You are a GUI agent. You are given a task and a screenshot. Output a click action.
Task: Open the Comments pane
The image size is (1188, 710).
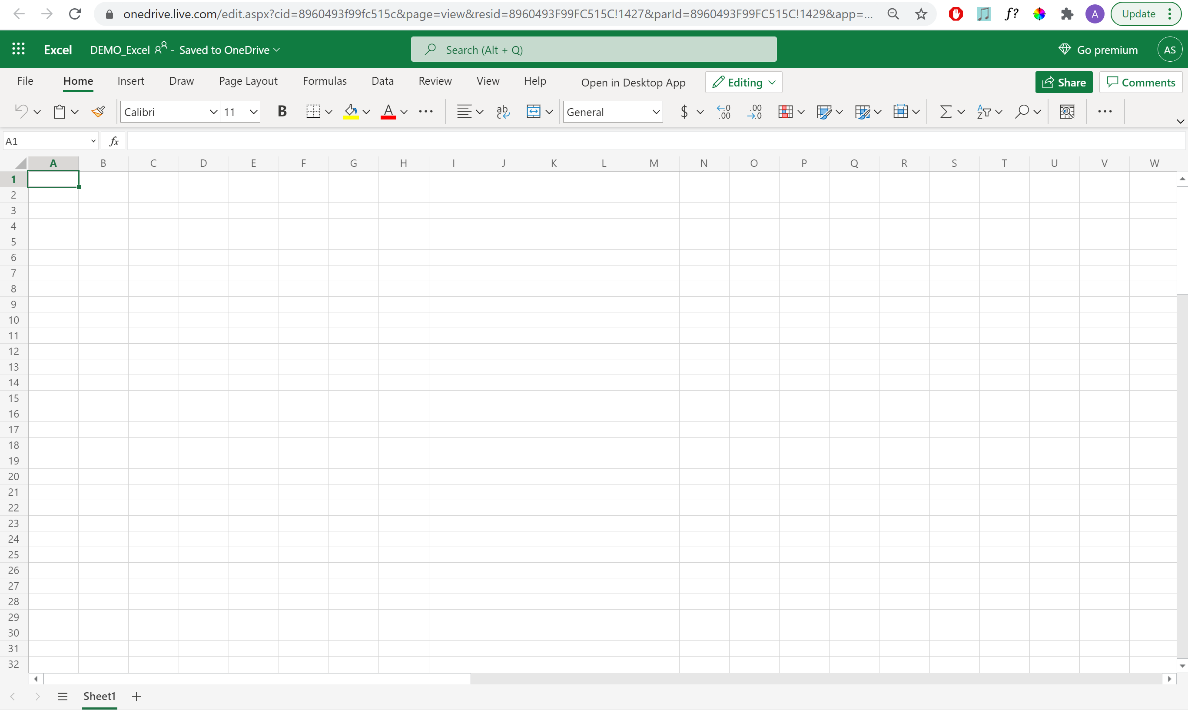tap(1141, 82)
